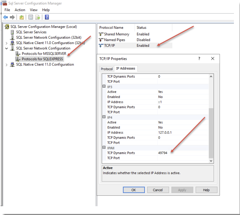Click the Sql Server Configuration Manager title icon
Image resolution: width=240 pixels, height=215 pixels.
[5, 3]
